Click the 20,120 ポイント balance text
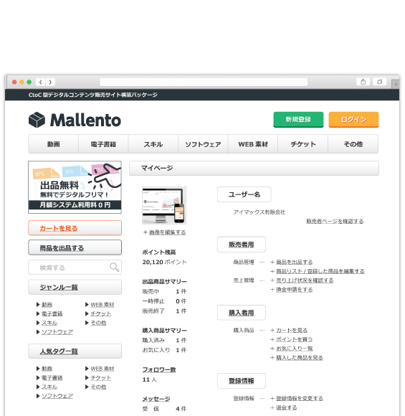The height and width of the screenshot is (416, 405). point(164,262)
